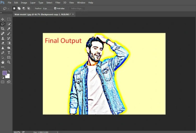Open the Image menu
The height and width of the screenshot is (133, 196).
pyautogui.click(x=24, y=3)
